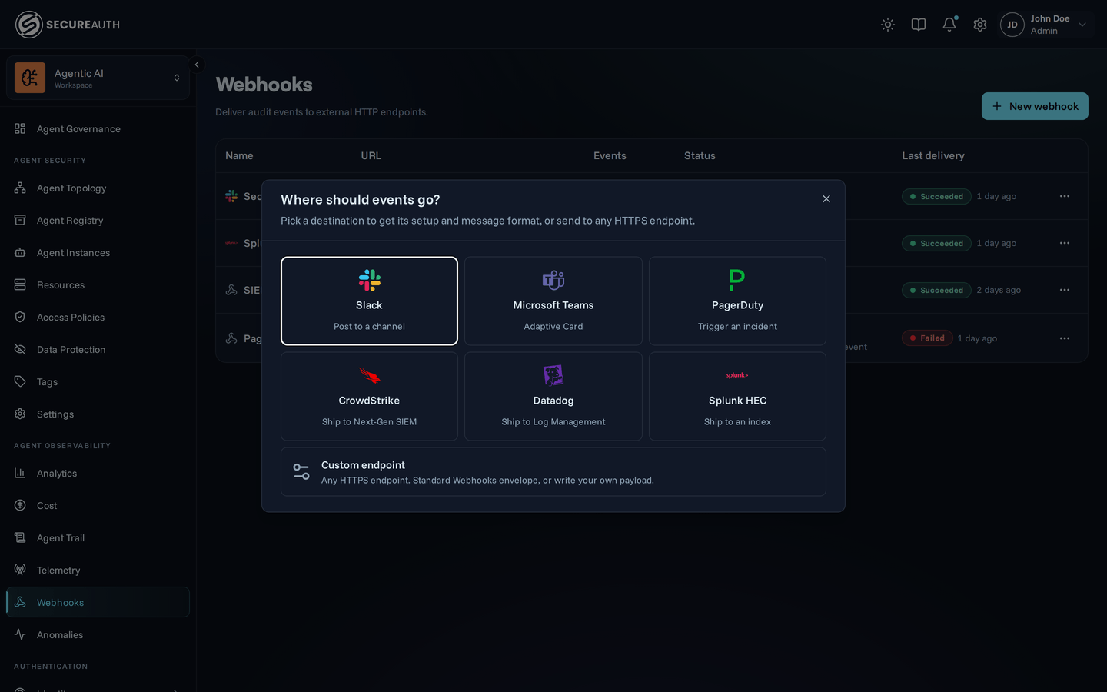This screenshot has width=1107, height=692.
Task: Toggle light theme with sun icon
Action: (x=888, y=25)
